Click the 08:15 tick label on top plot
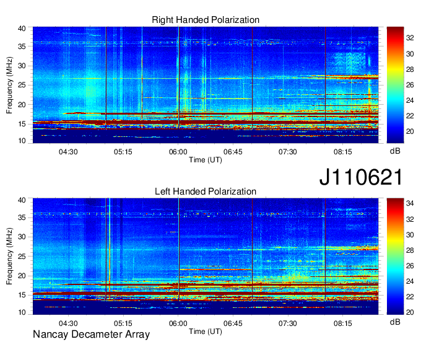421x342 pixels. pos(342,152)
